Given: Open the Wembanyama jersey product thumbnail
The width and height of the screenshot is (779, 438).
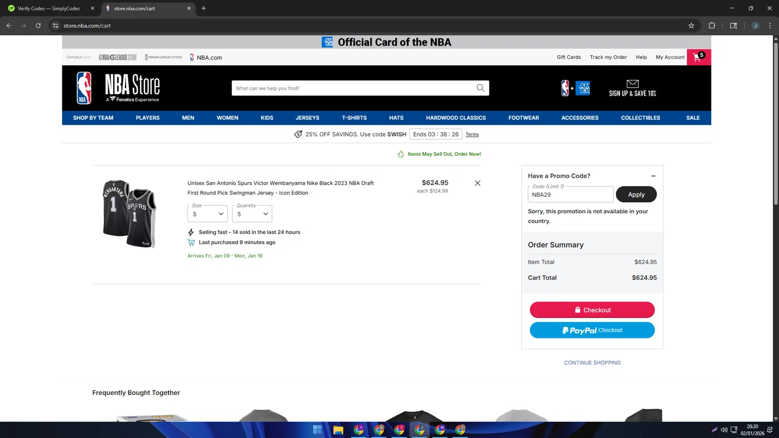Looking at the screenshot, I should [x=130, y=214].
